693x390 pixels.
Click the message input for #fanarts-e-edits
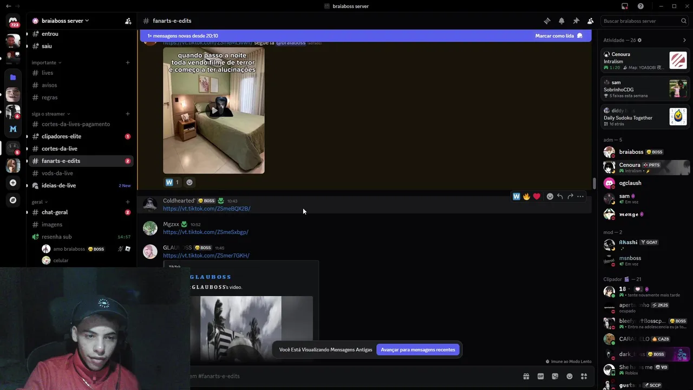352,376
